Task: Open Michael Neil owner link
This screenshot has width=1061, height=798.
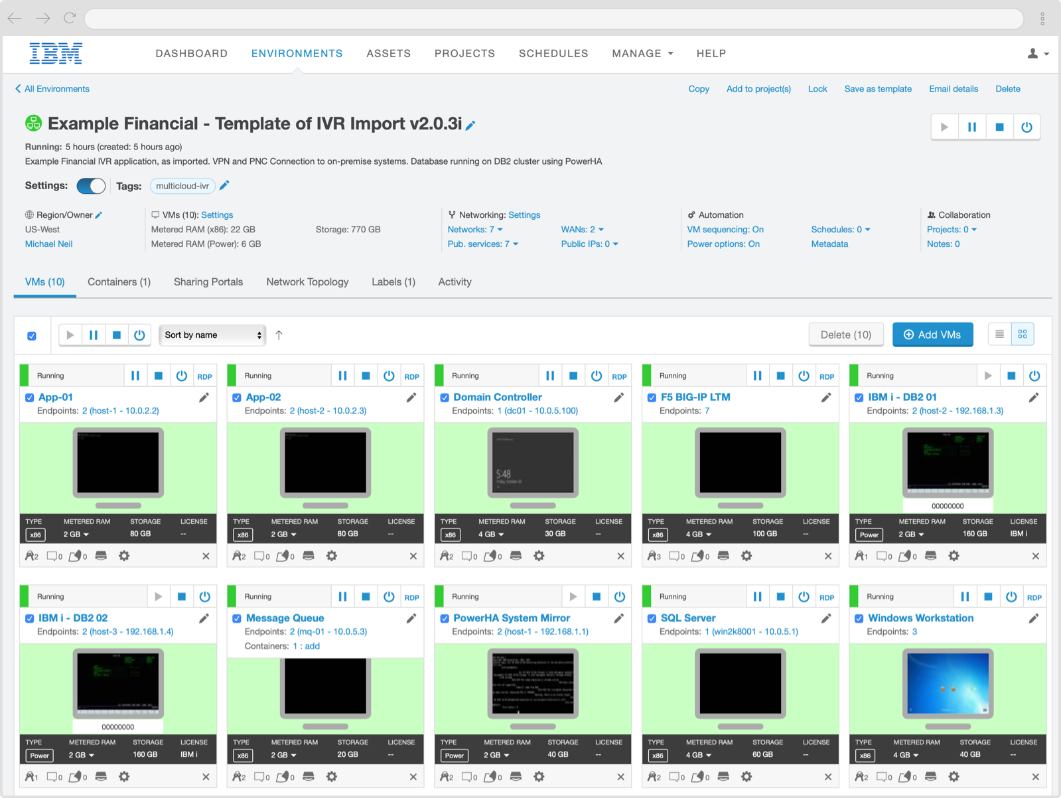Action: click(49, 244)
